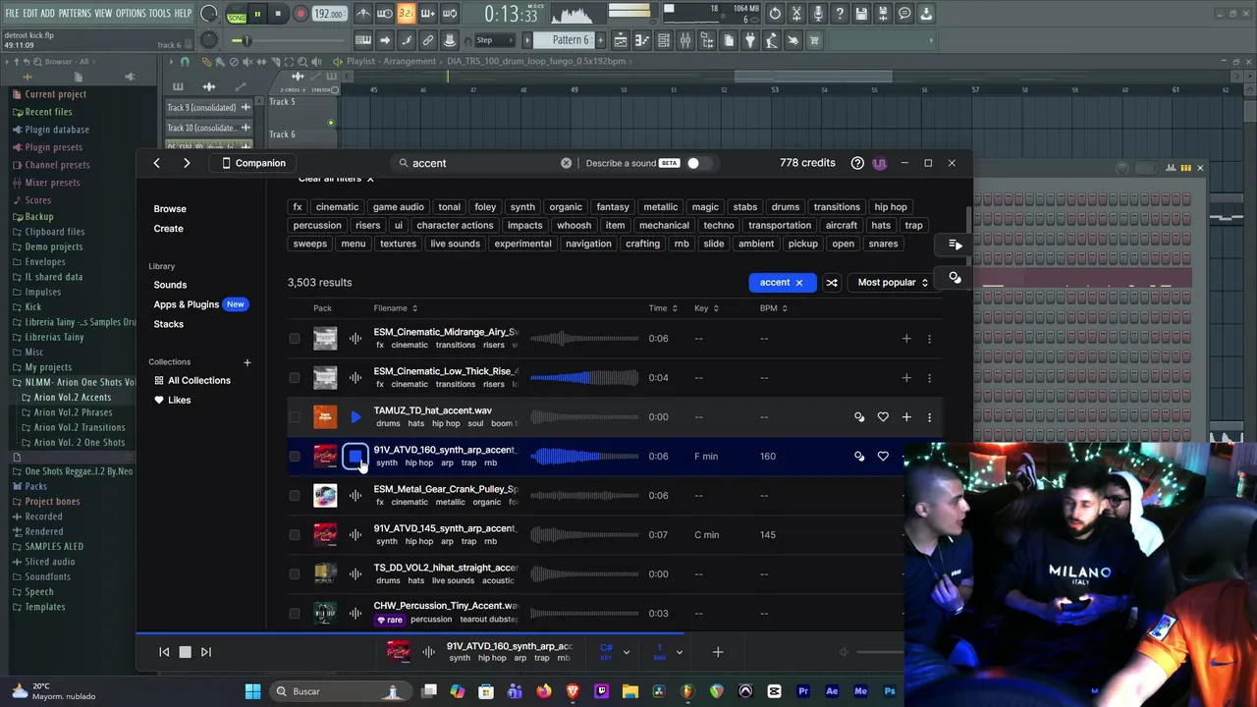Viewport: 1257px width, 707px height.
Task: Open the OPTIONS menu
Action: pos(131,14)
